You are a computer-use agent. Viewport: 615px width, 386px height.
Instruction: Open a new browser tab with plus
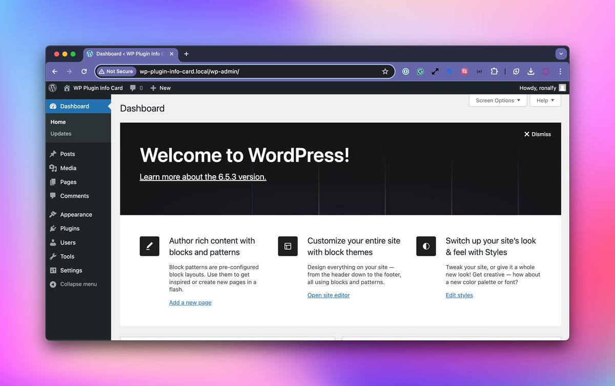click(186, 54)
